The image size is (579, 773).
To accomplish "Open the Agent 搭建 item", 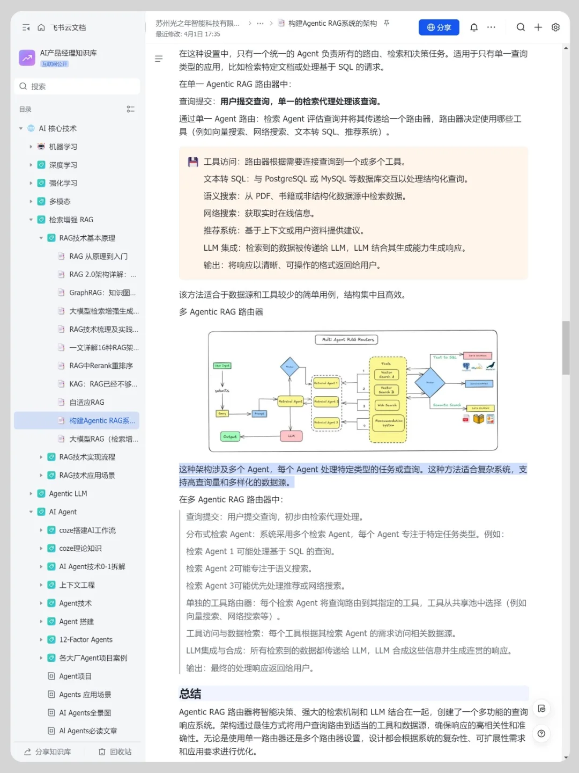I will [77, 621].
